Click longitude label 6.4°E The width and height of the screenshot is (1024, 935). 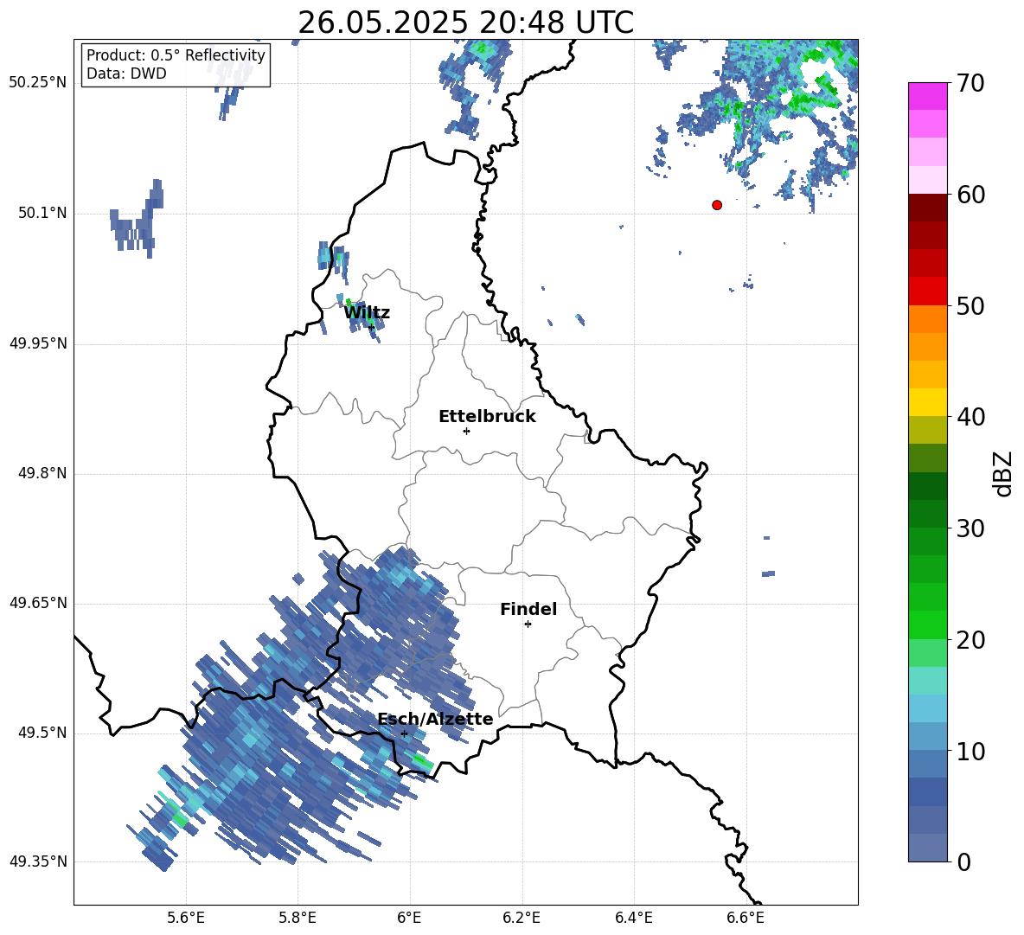tap(633, 918)
